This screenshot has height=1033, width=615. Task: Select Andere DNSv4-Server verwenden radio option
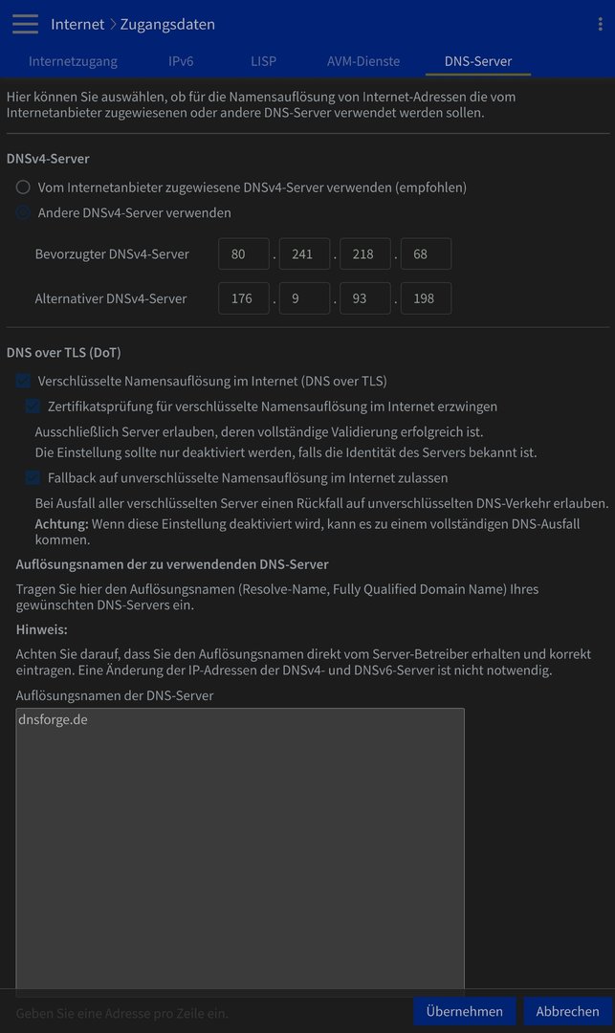click(x=23, y=212)
